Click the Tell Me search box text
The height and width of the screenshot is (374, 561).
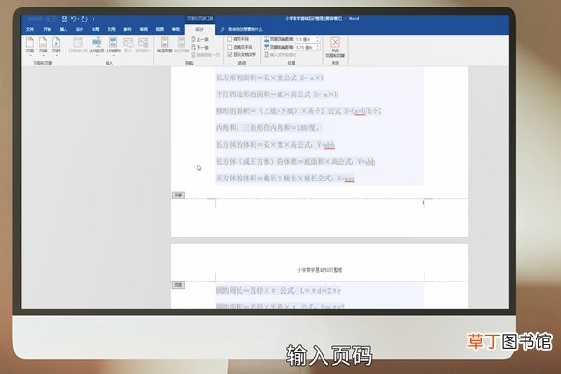tap(245, 29)
